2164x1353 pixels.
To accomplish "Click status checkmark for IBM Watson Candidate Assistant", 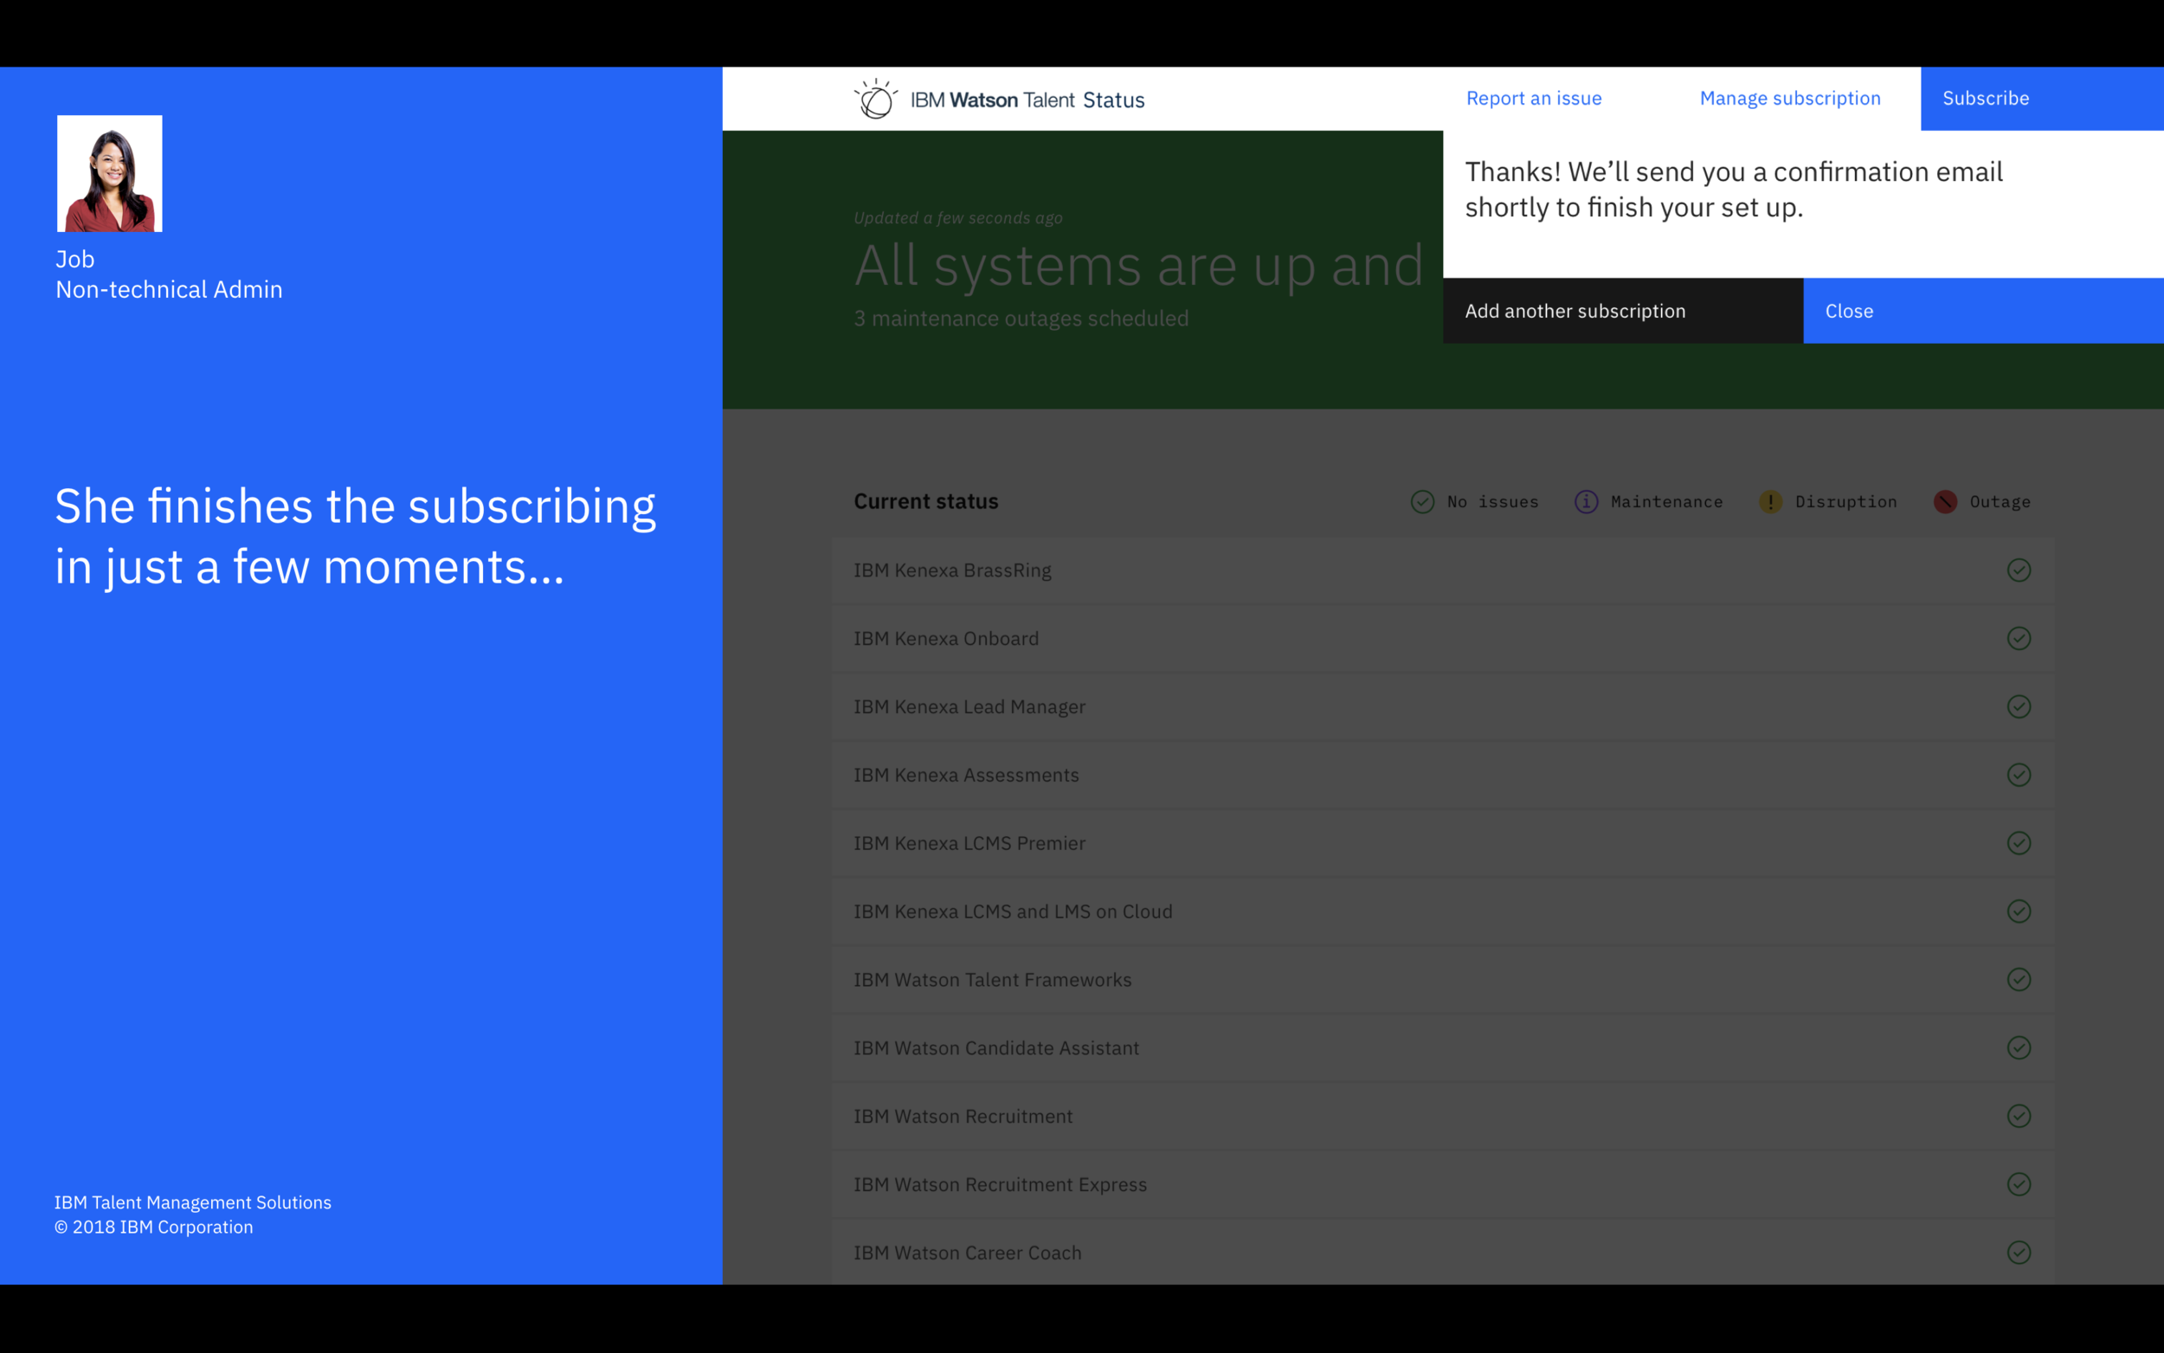I will click(2019, 1047).
